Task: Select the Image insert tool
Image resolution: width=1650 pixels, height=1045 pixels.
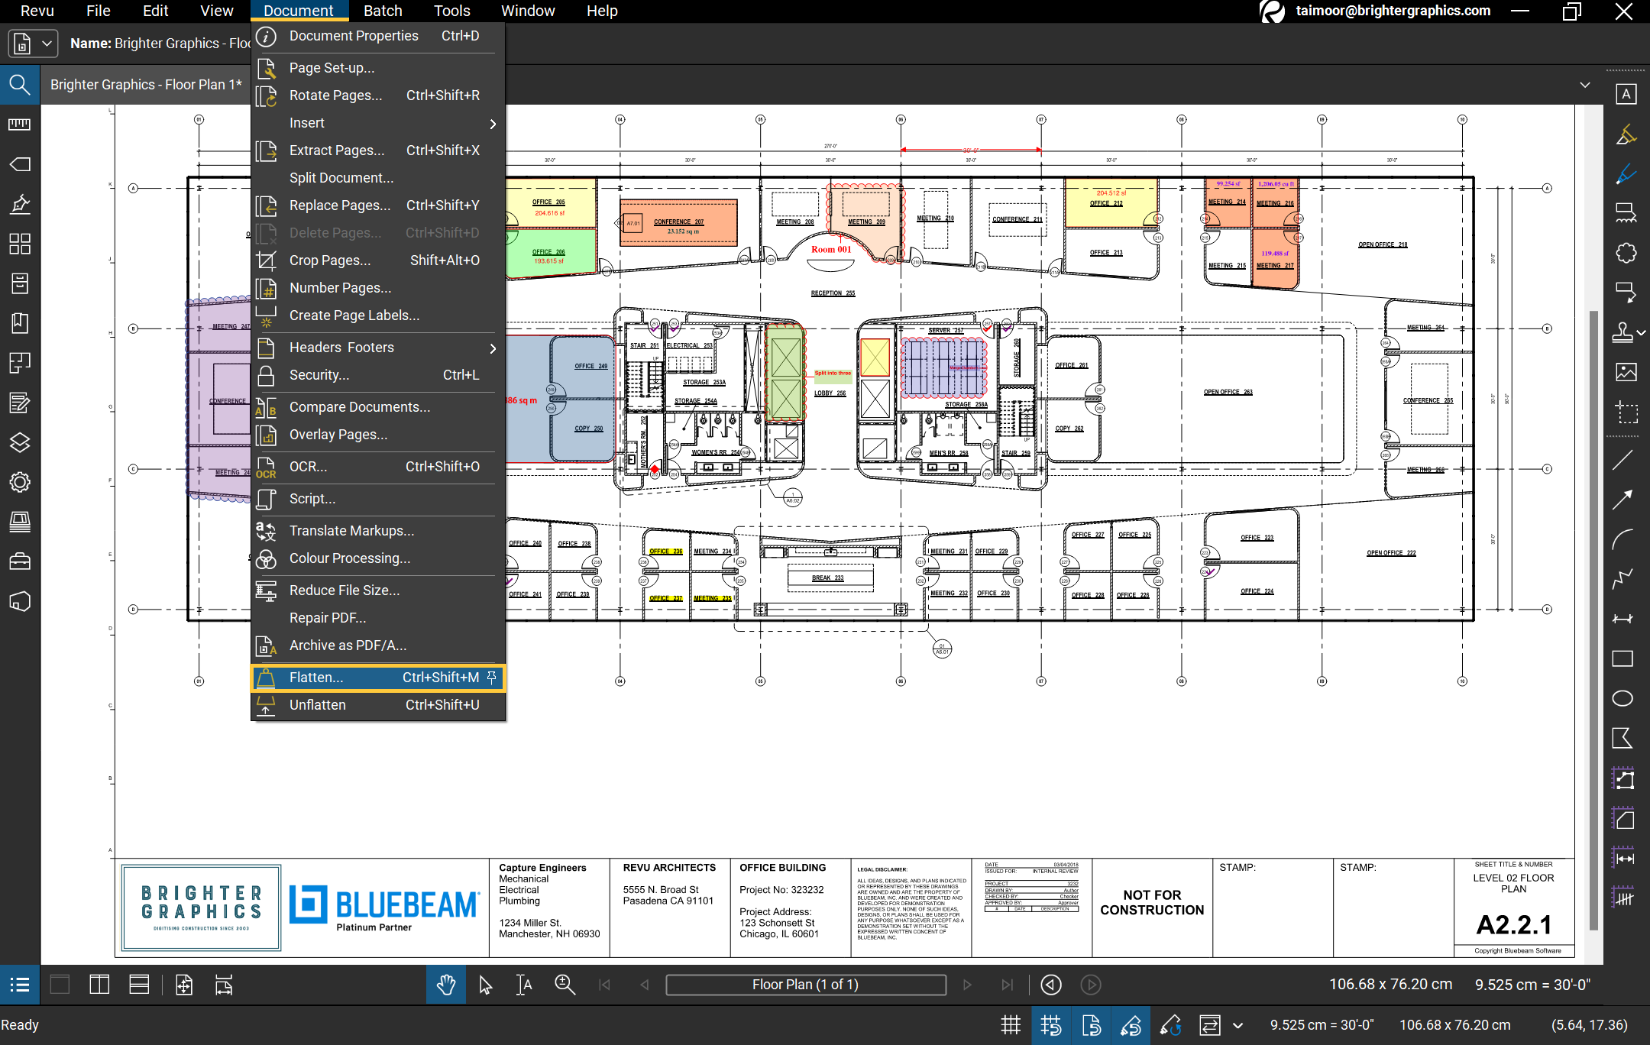Action: click(1626, 372)
